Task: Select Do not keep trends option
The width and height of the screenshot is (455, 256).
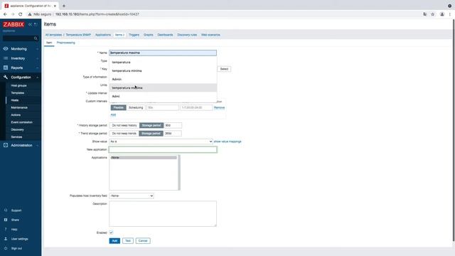Action: coord(124,134)
